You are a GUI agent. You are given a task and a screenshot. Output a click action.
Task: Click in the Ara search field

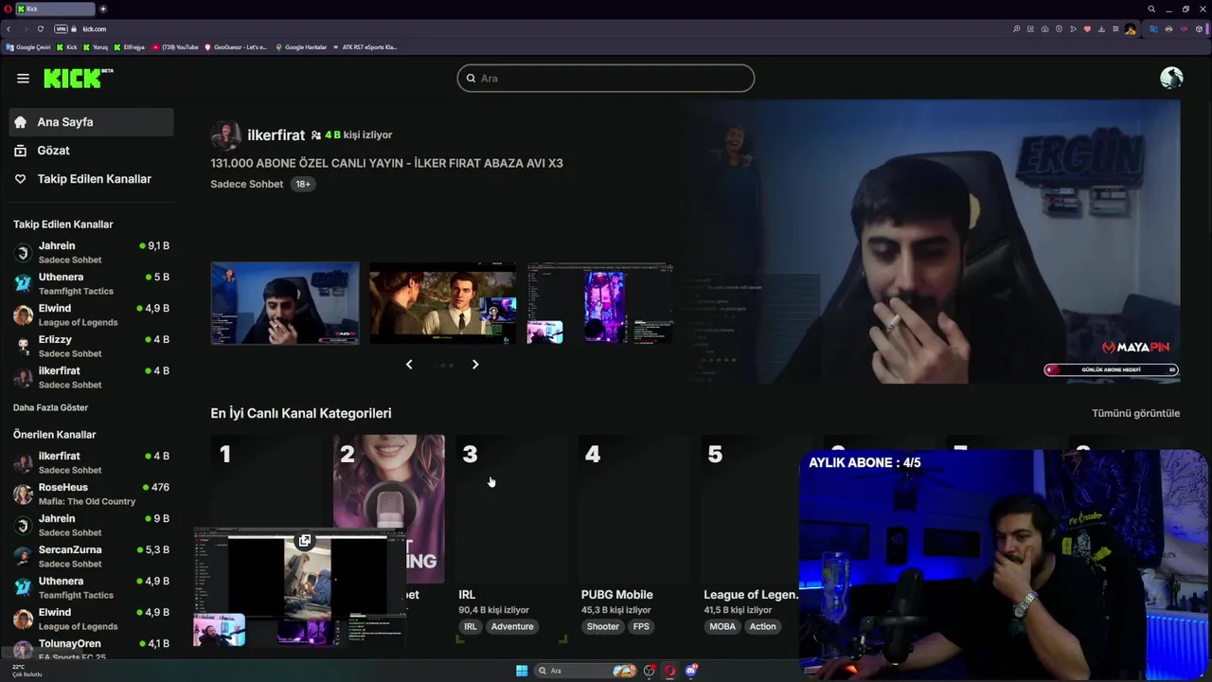[606, 78]
